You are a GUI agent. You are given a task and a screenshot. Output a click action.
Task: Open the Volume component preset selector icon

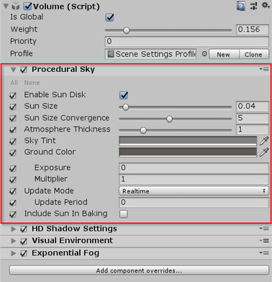point(253,6)
